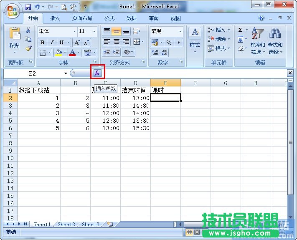The image size is (297, 240).
Task: Open the 字体 group dialog launcher
Action: (x=95, y=61)
